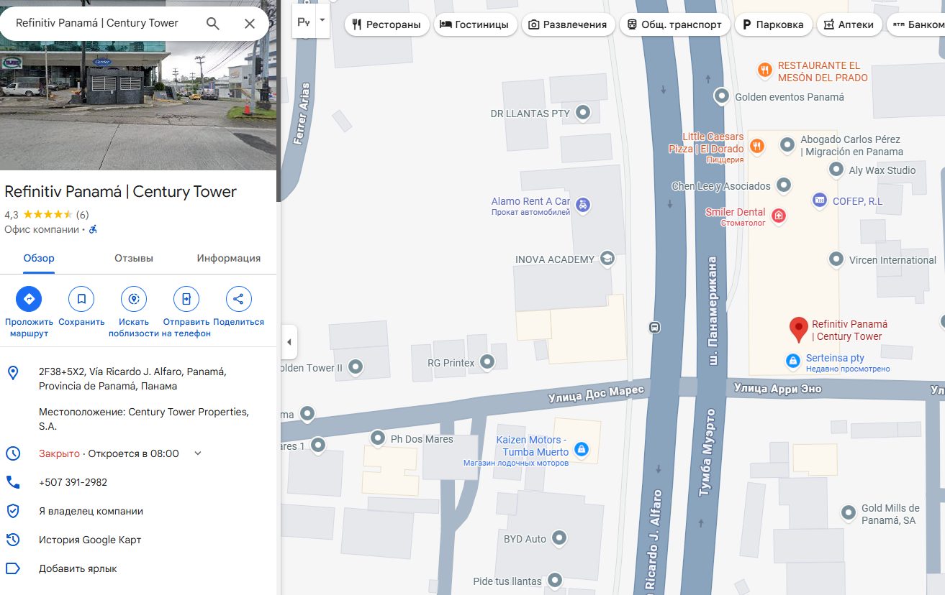Click the wheelchair accessibility icon
Viewport: 945px width, 595px height.
[93, 230]
